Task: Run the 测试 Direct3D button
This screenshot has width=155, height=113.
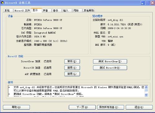Action: click(x=110, y=68)
